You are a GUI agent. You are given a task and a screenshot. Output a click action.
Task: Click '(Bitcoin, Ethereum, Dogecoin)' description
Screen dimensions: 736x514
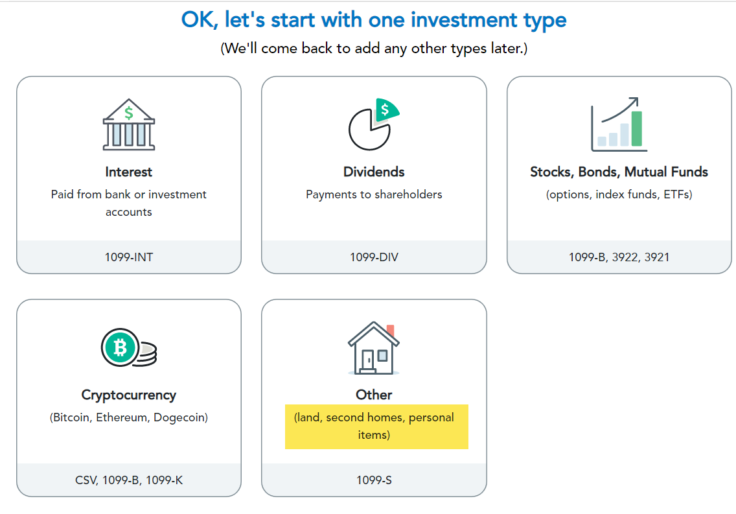coord(128,417)
